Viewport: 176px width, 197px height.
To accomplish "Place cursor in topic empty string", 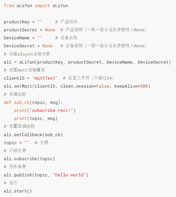I will (x=27, y=142).
